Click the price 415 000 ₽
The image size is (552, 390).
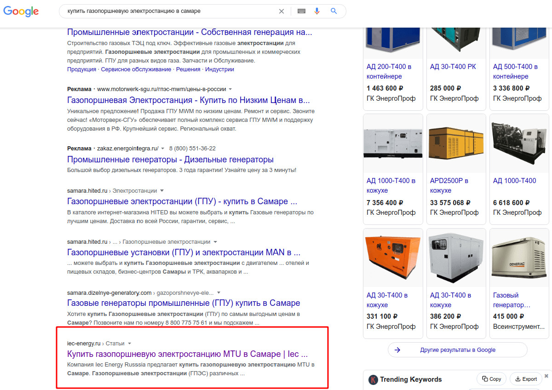pyautogui.click(x=509, y=316)
